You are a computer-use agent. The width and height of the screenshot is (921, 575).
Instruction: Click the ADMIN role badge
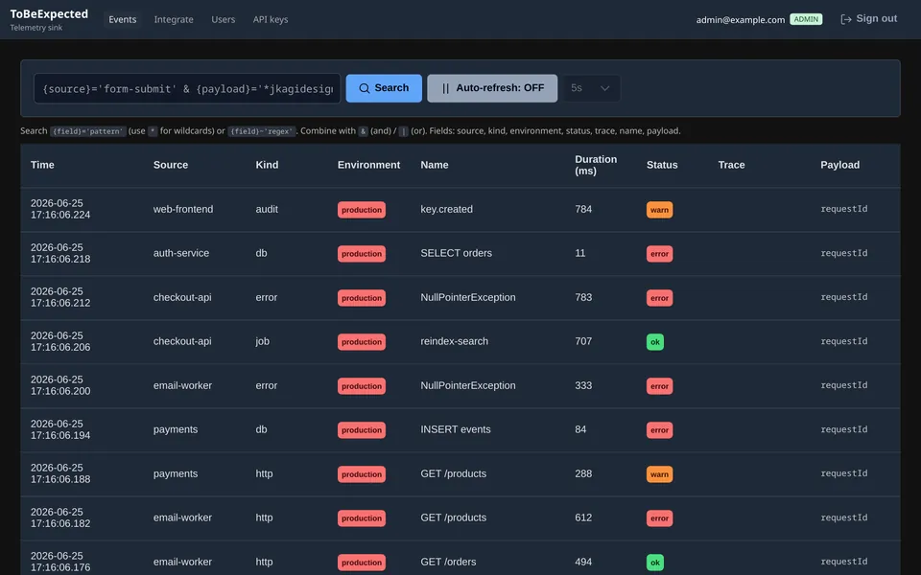[806, 19]
